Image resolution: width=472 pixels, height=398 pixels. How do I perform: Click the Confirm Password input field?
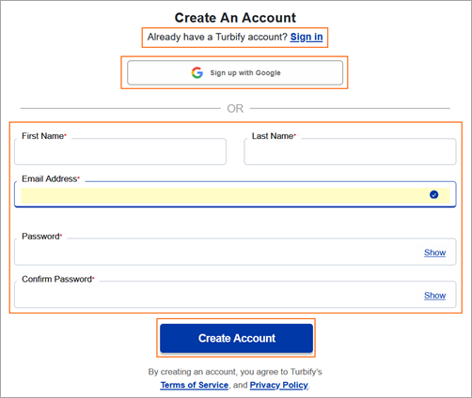235,295
